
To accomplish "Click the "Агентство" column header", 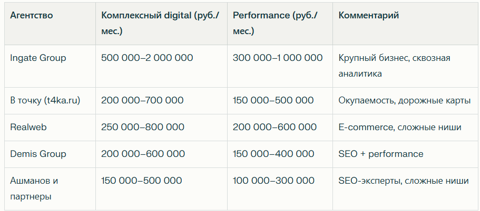I will [32, 15].
